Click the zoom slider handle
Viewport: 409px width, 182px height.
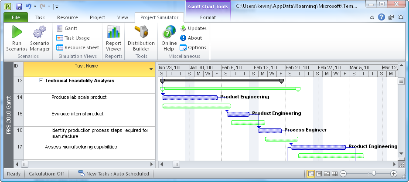pos(374,173)
